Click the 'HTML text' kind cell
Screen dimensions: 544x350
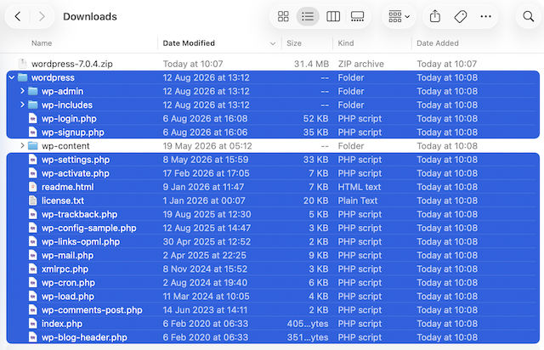pos(359,187)
